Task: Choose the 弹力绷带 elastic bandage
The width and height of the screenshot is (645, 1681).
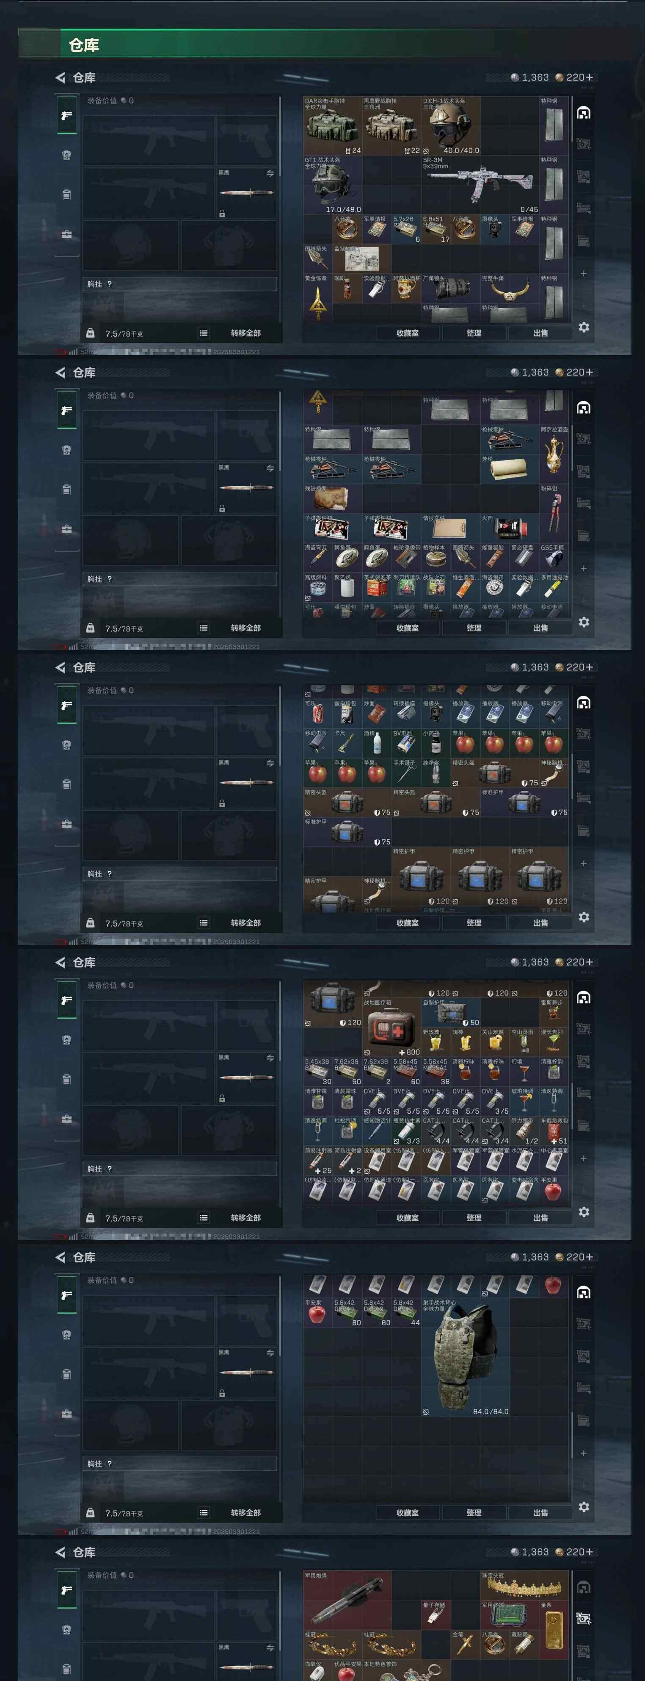Action: pyautogui.click(x=524, y=1130)
